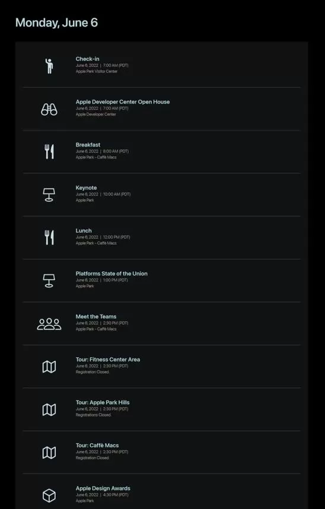Click the map icon for Caffè Macs tour
Viewport: 325px width, 509px height.
(x=49, y=453)
